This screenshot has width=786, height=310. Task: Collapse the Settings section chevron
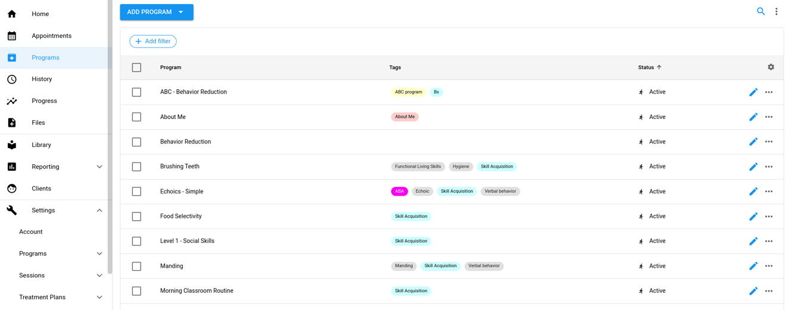99,211
